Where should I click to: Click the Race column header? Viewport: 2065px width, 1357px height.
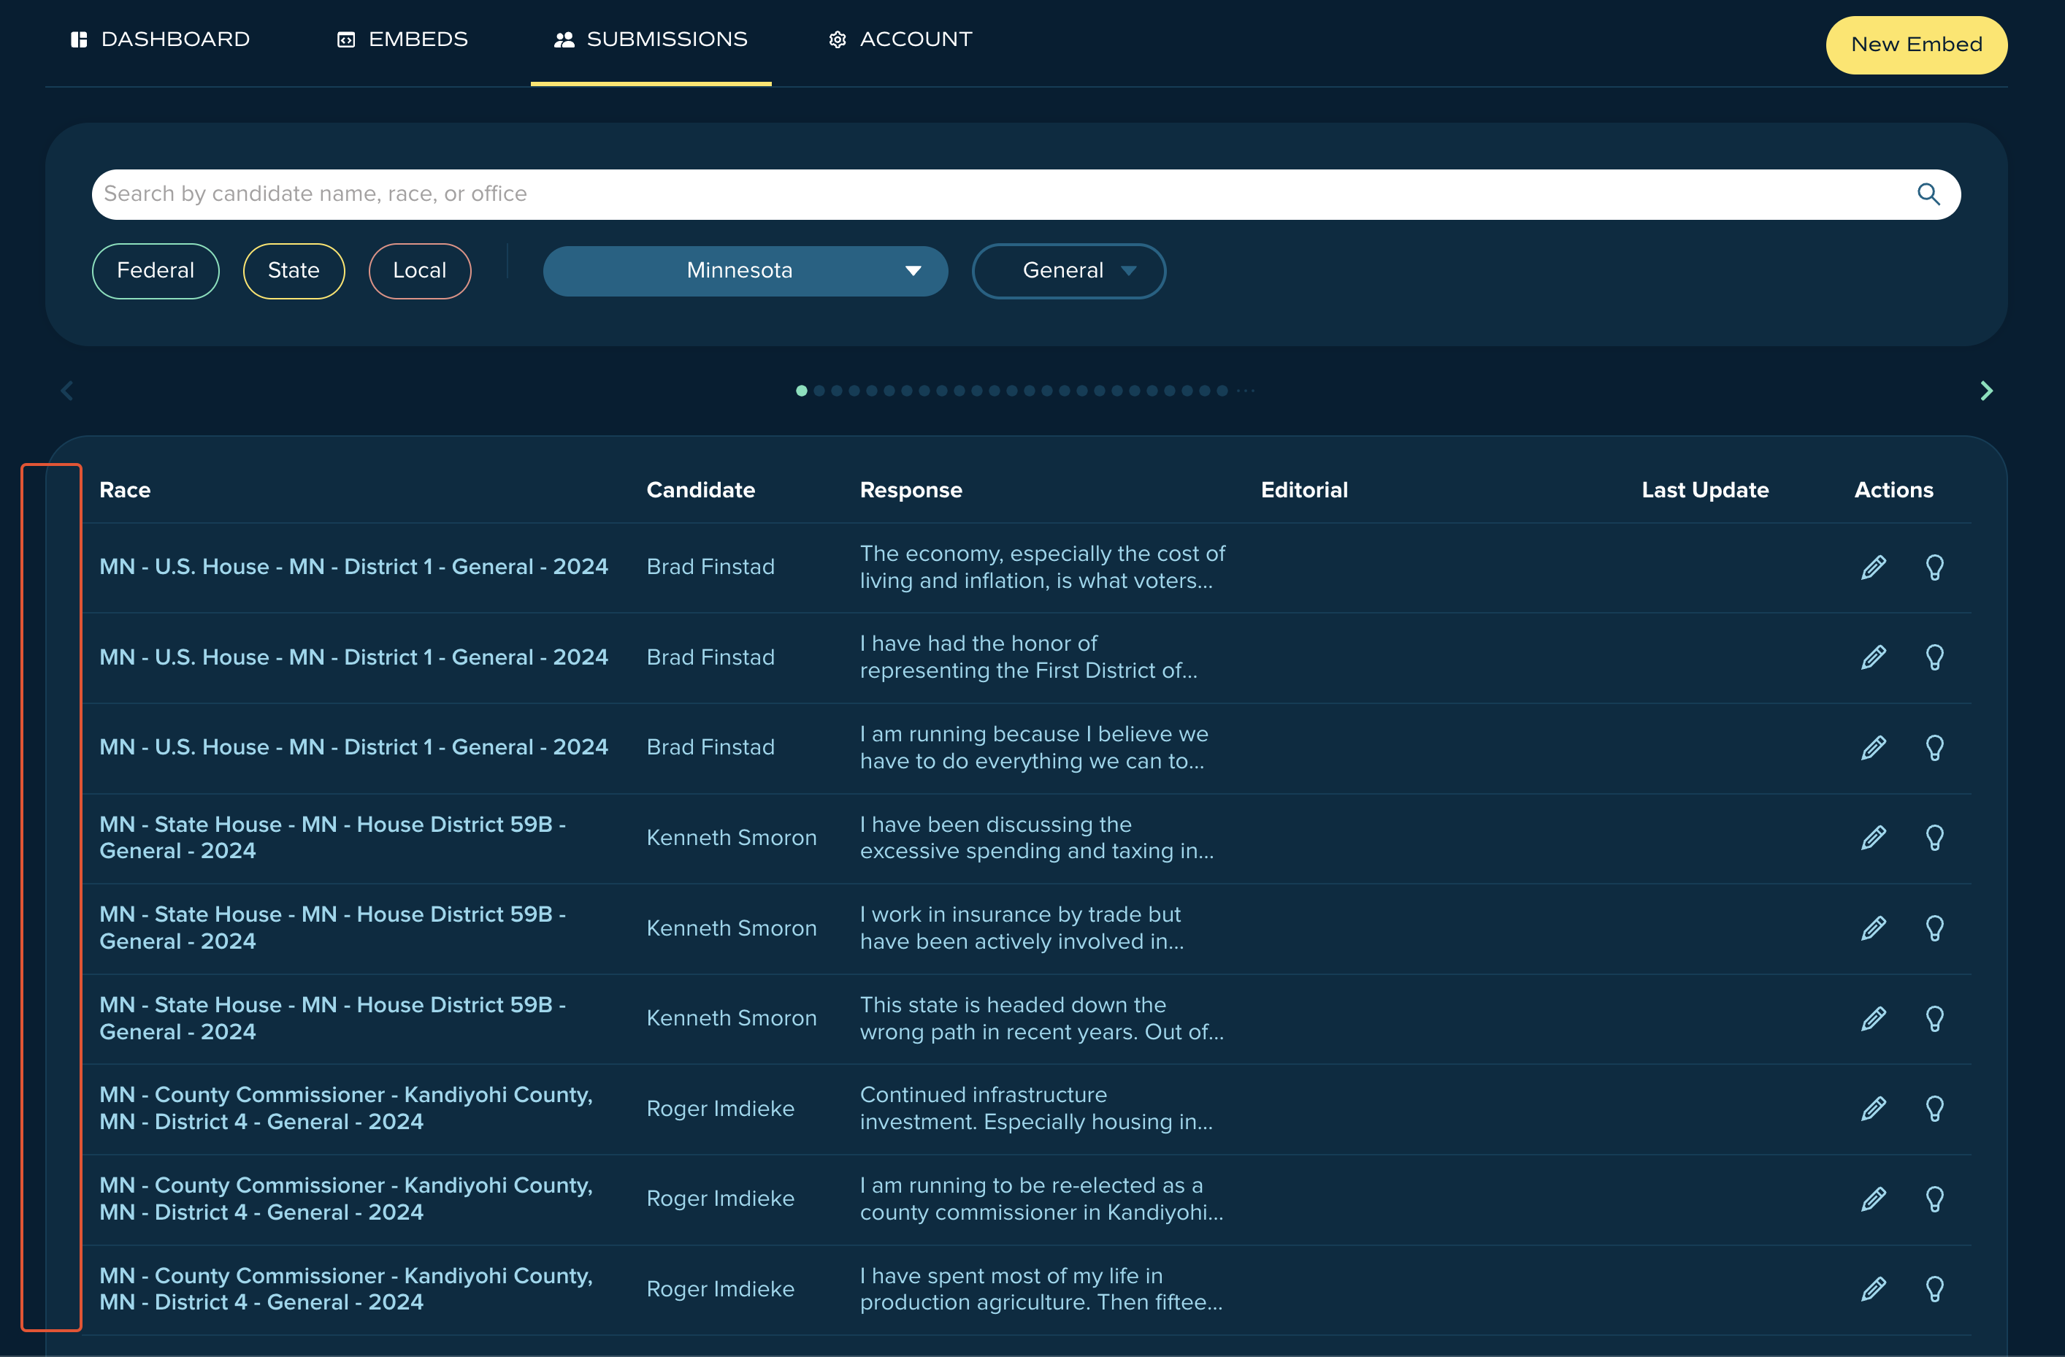125,490
